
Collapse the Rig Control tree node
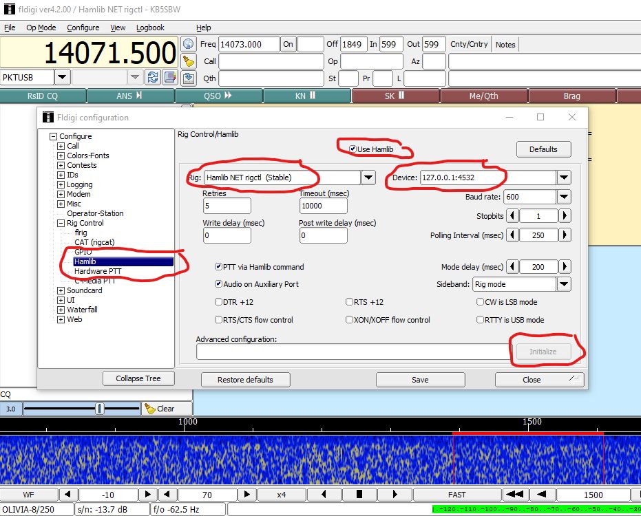[61, 223]
